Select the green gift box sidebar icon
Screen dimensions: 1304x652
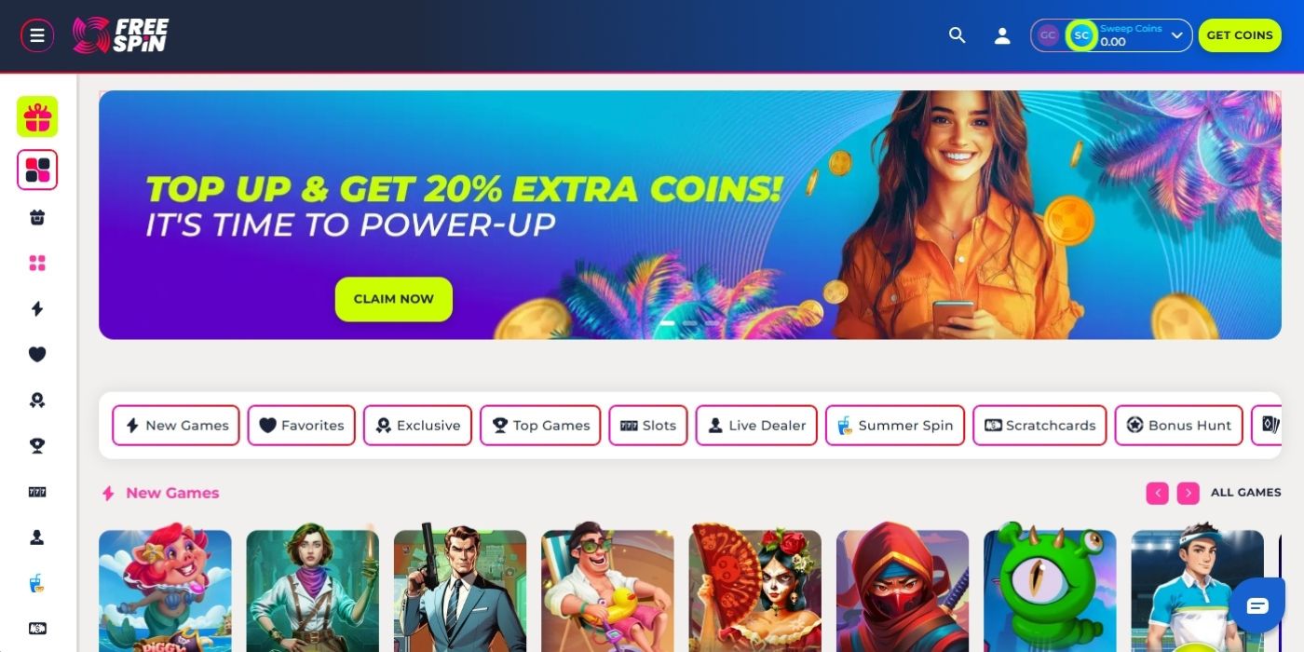pos(37,116)
